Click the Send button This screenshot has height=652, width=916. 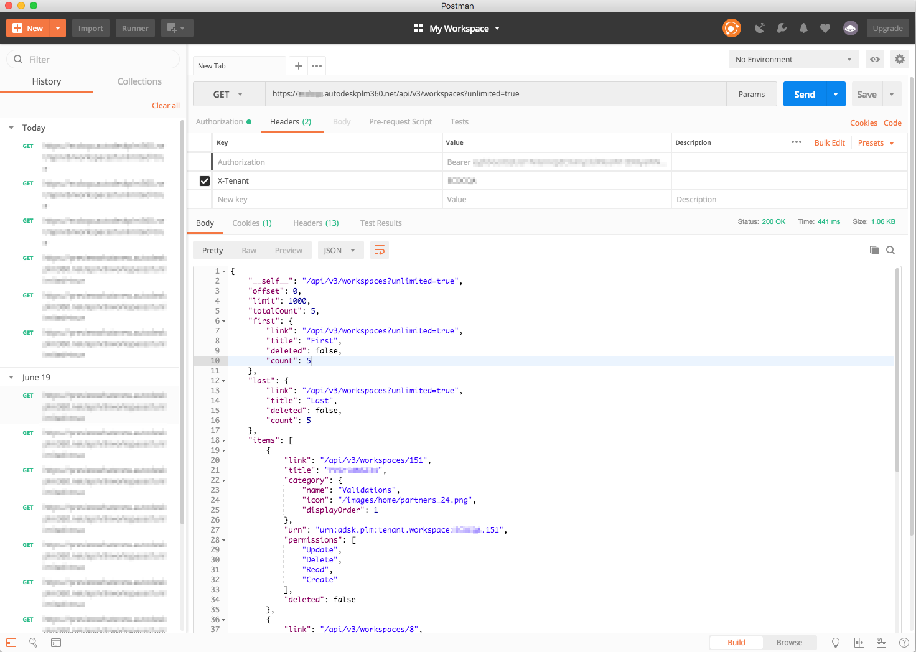click(x=805, y=95)
